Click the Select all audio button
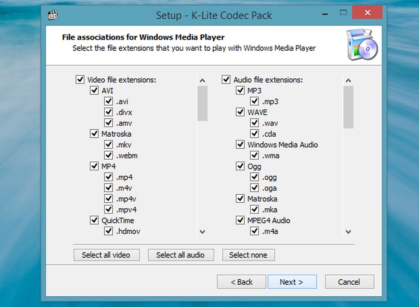The image size is (419, 307). coord(181,255)
